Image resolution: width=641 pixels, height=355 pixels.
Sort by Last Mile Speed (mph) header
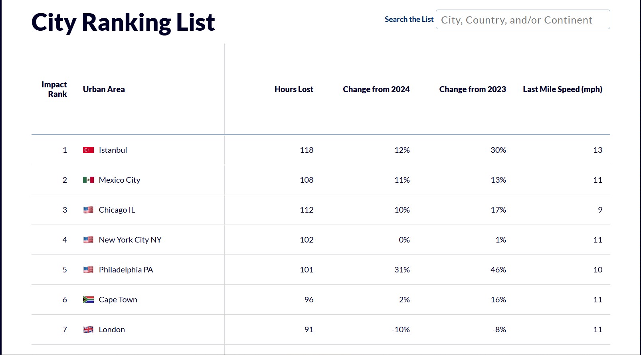click(562, 89)
